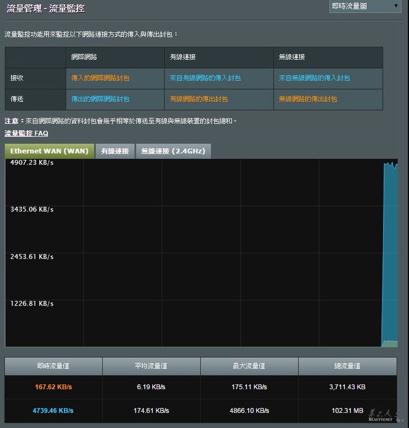Click the 有線網路的傳出封包 link

click(x=199, y=99)
